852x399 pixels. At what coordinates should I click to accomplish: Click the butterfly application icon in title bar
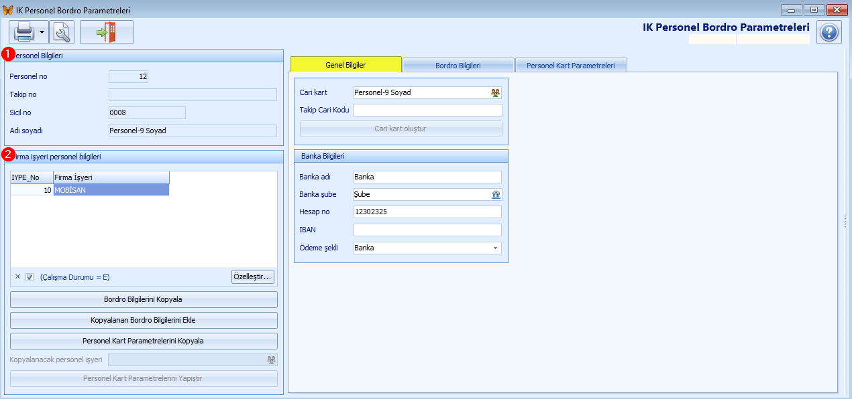tap(7, 10)
